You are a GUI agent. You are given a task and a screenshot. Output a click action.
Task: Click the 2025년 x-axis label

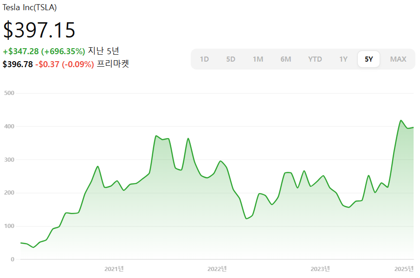click(x=404, y=269)
